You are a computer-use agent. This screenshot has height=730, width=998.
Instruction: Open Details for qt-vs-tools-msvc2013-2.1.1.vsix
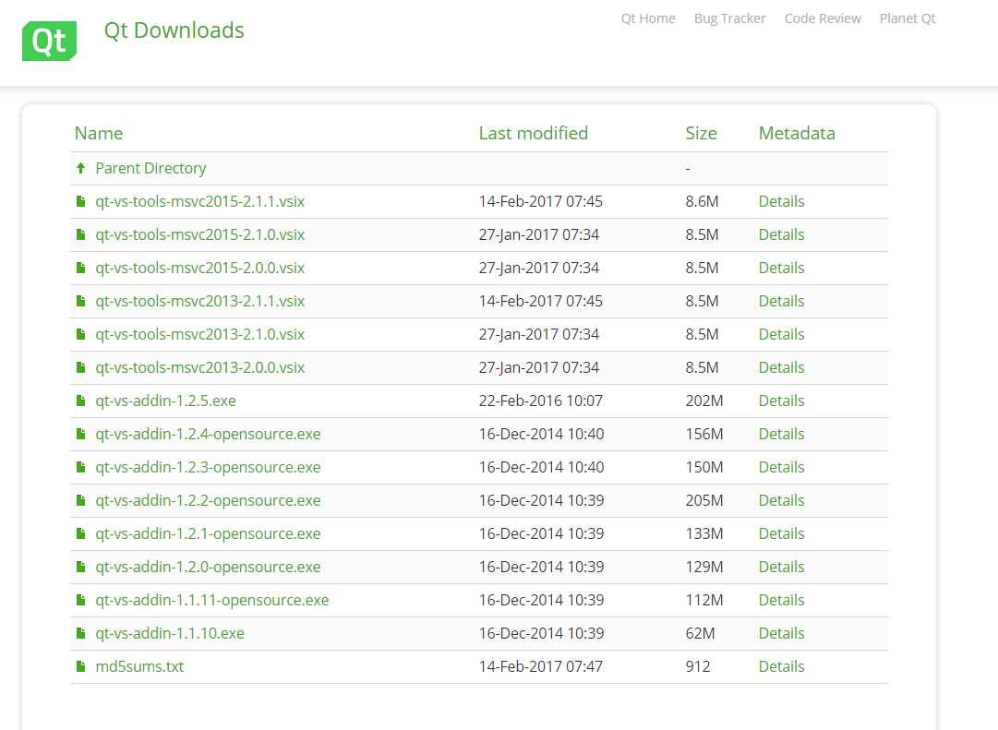pos(782,301)
